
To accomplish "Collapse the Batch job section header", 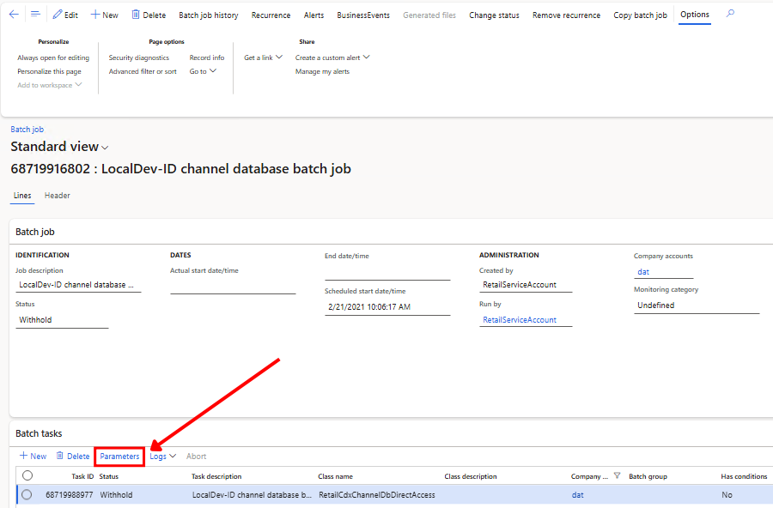I will (35, 232).
